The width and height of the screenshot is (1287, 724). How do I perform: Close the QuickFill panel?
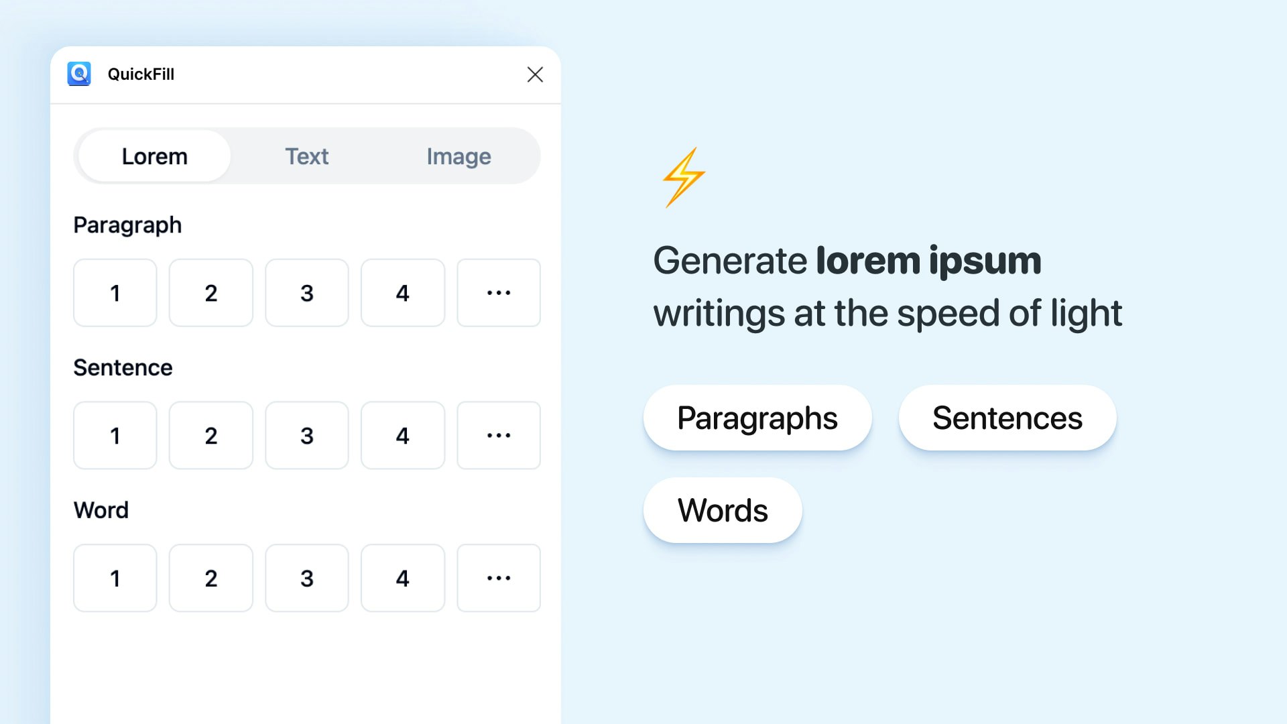(x=535, y=74)
